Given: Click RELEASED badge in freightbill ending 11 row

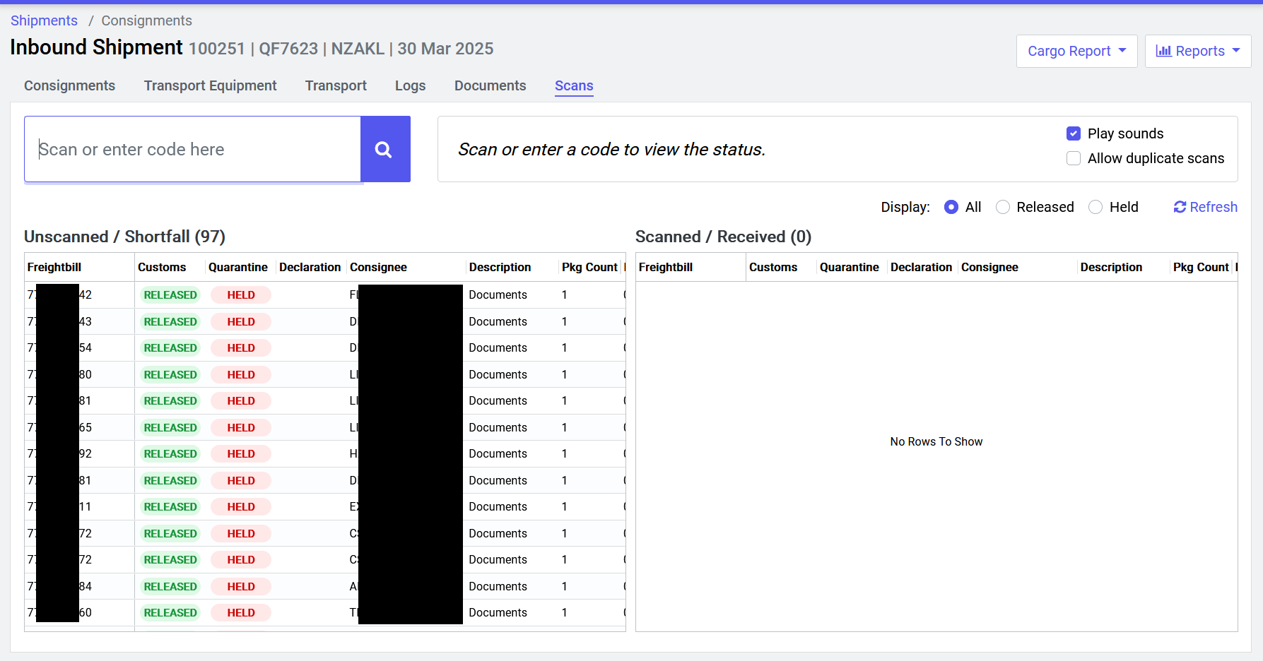Looking at the screenshot, I should point(170,506).
